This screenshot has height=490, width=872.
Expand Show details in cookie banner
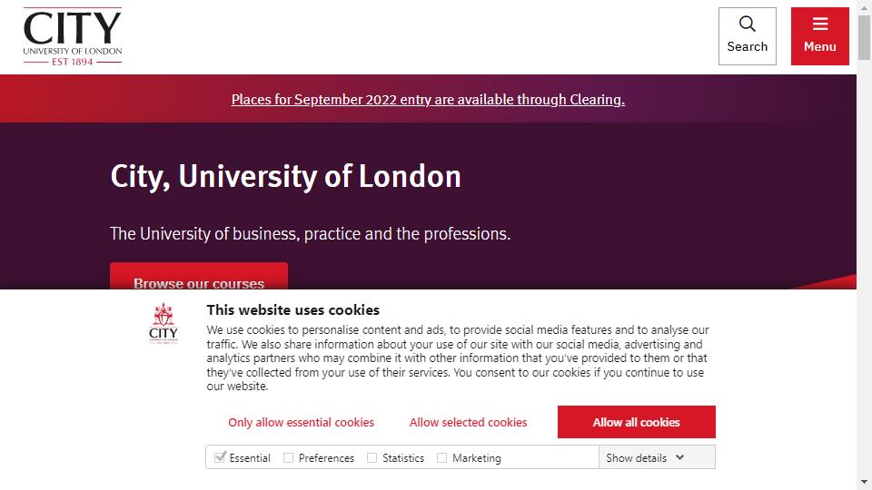(x=657, y=457)
